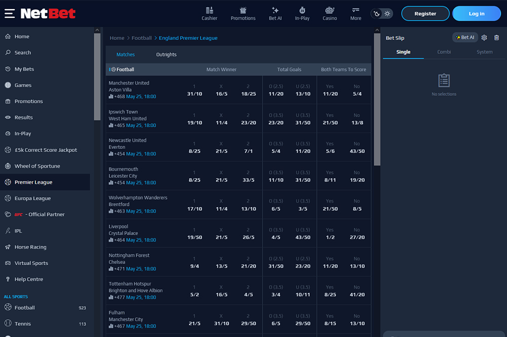Switch to the Outrights tab
Image resolution: width=507 pixels, height=337 pixels.
(x=166, y=55)
